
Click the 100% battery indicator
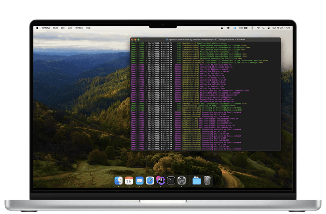pyautogui.click(x=243, y=28)
